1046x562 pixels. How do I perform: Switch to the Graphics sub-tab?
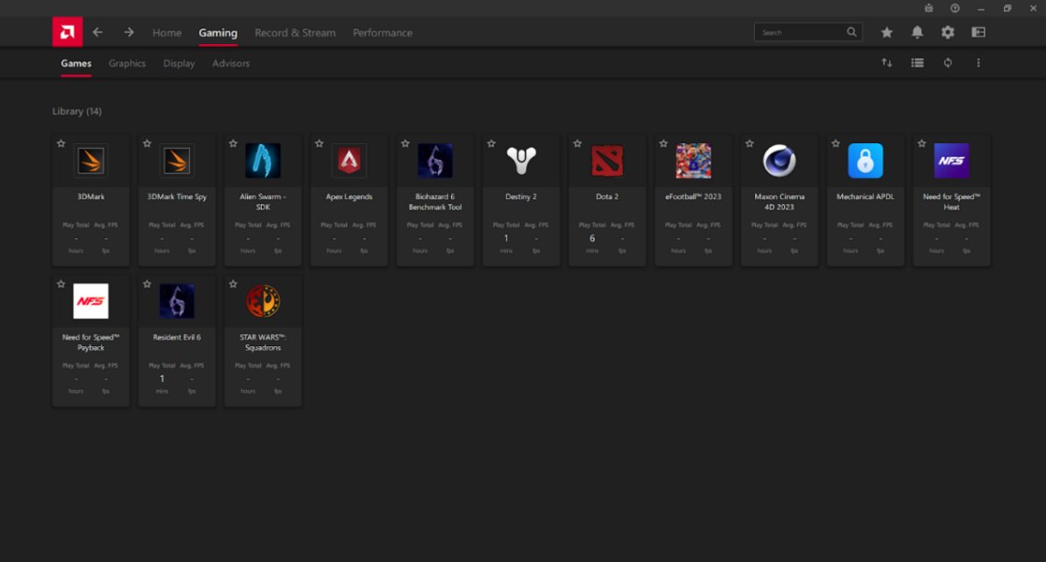coord(127,63)
